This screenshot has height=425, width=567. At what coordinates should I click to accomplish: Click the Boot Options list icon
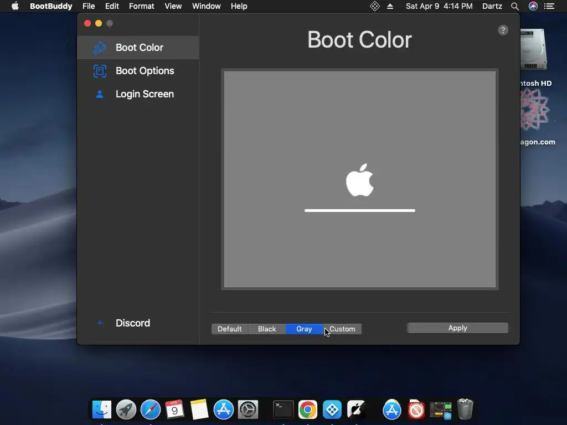[100, 71]
